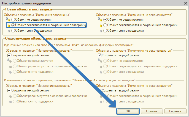
Task: Select 'Объект не редактируется' for new 'Изменения разрешены' objects
Action: point(13,19)
